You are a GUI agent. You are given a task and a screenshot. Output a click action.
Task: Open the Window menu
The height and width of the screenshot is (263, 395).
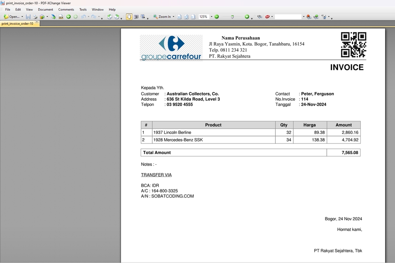[98, 9]
